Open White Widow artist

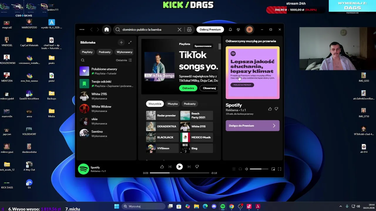(107, 109)
